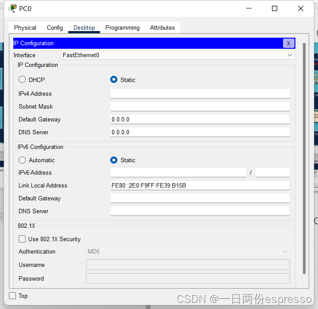318x309 pixels.
Task: Click the IPv6 Default Gateway field
Action: [200, 198]
